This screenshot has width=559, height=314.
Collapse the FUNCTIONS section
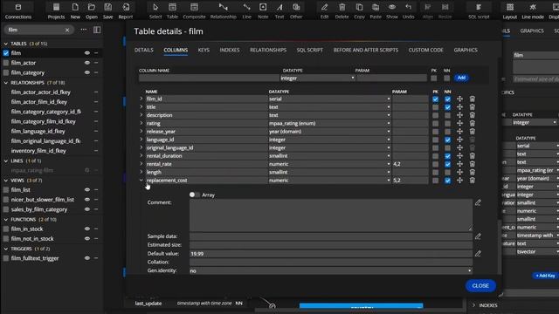[x=6, y=220]
